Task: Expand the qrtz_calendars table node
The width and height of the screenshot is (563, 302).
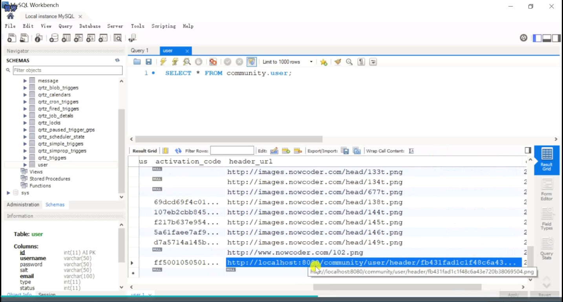Action: [25, 95]
